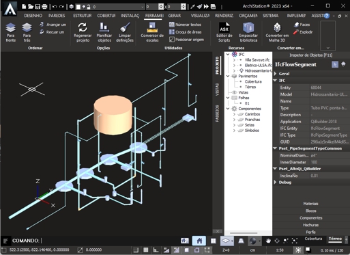Toggle the layer lock icon
The image size is (350, 255).
[x=89, y=7]
